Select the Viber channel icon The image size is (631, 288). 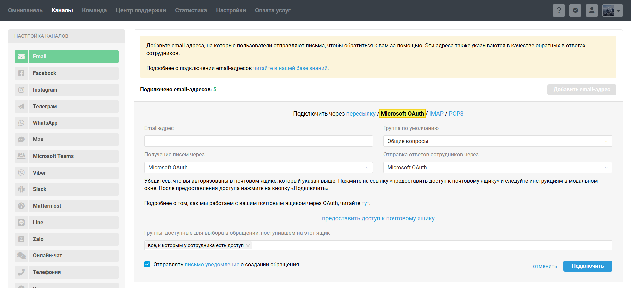point(21,173)
